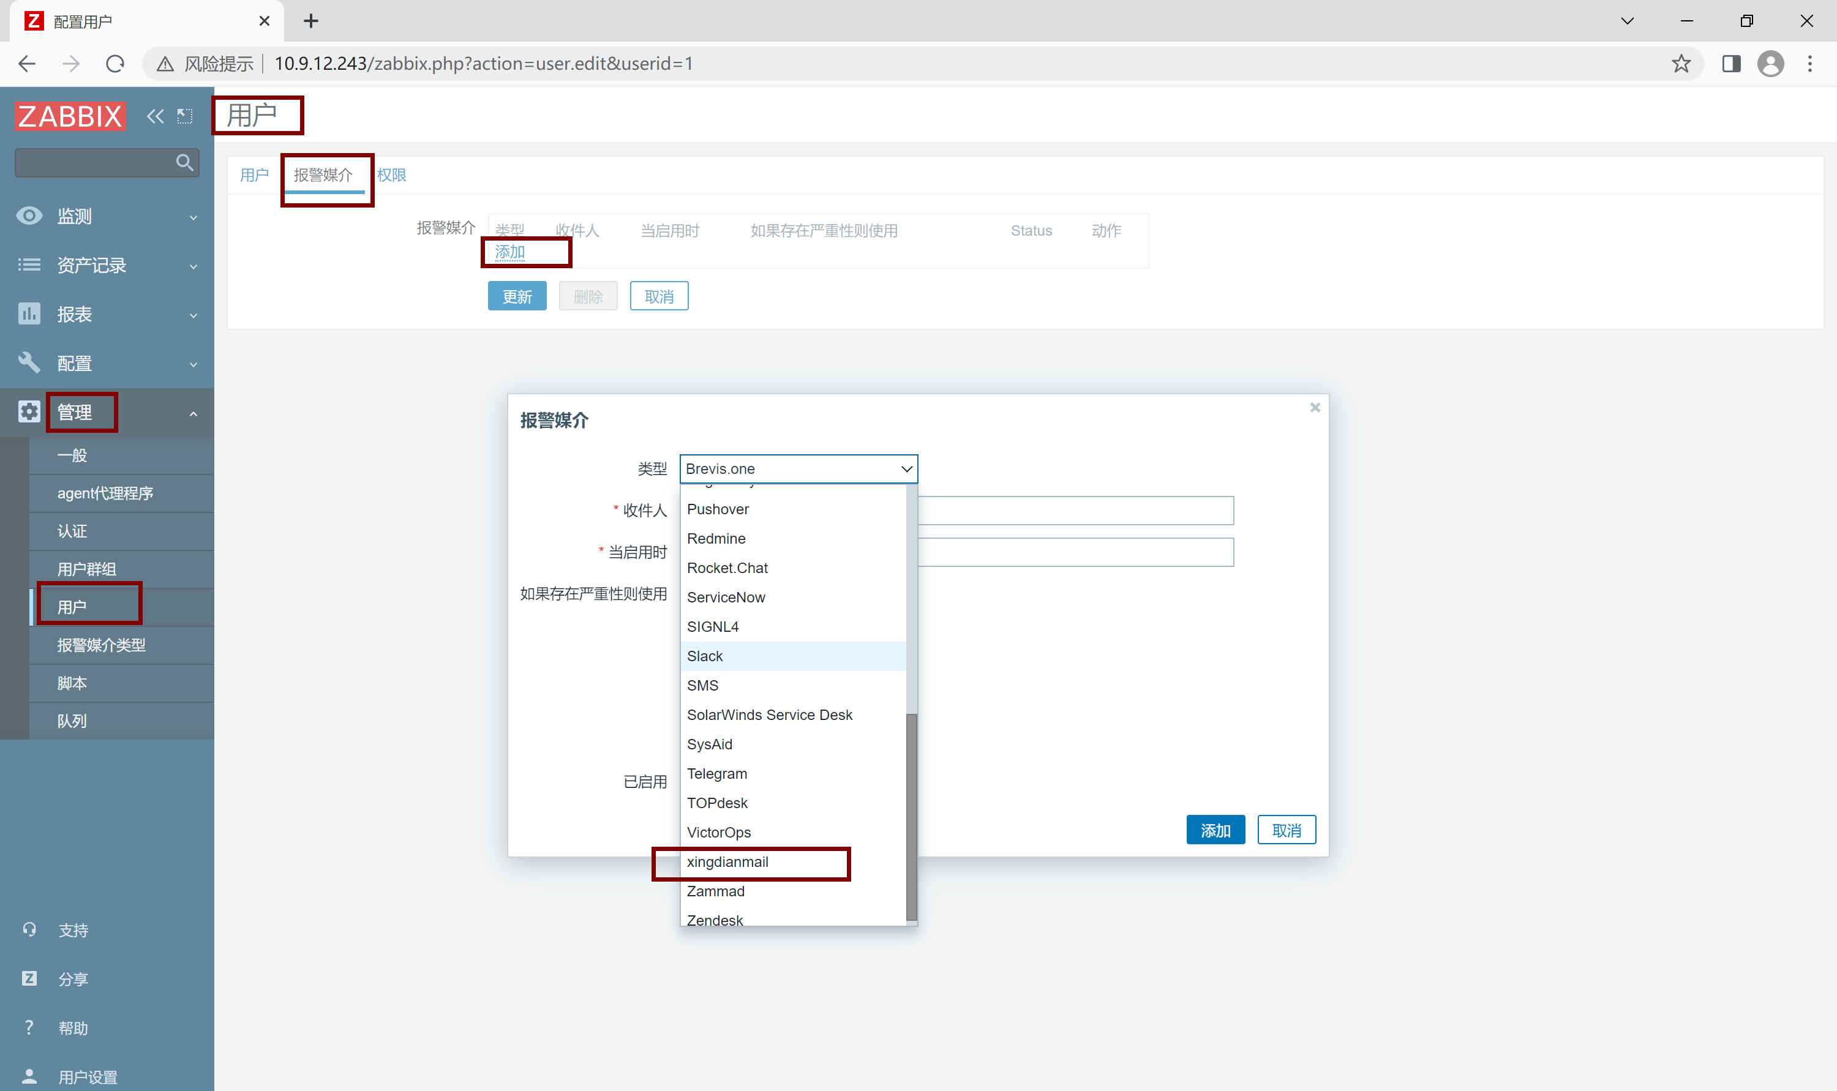This screenshot has height=1091, width=1837.
Task: Click the user settings person icon
Action: point(29,1076)
